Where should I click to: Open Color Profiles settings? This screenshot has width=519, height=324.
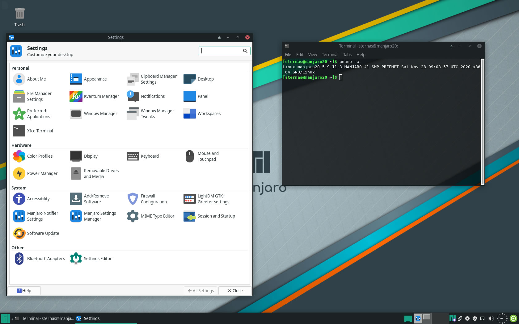click(x=33, y=156)
